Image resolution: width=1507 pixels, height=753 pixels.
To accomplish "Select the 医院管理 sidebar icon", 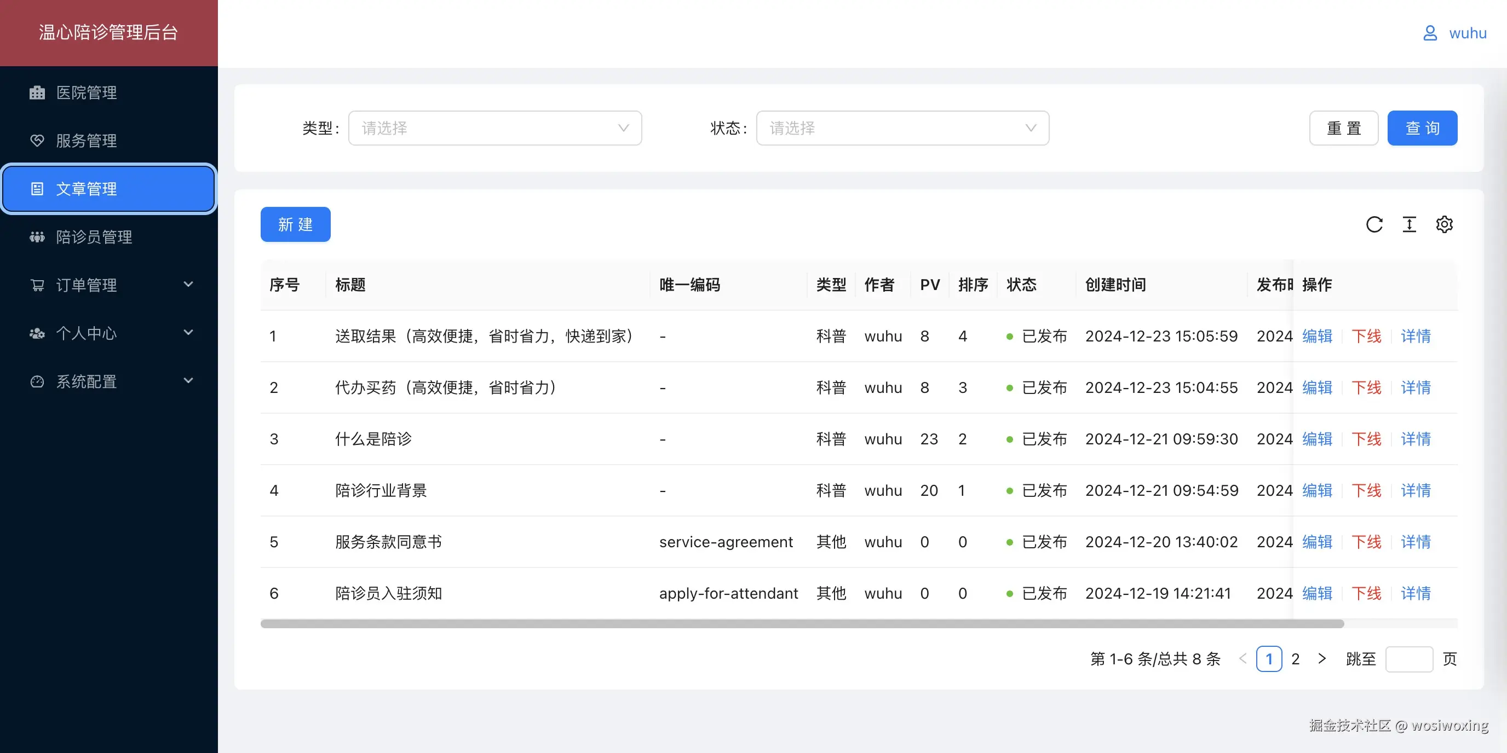I will pos(36,92).
